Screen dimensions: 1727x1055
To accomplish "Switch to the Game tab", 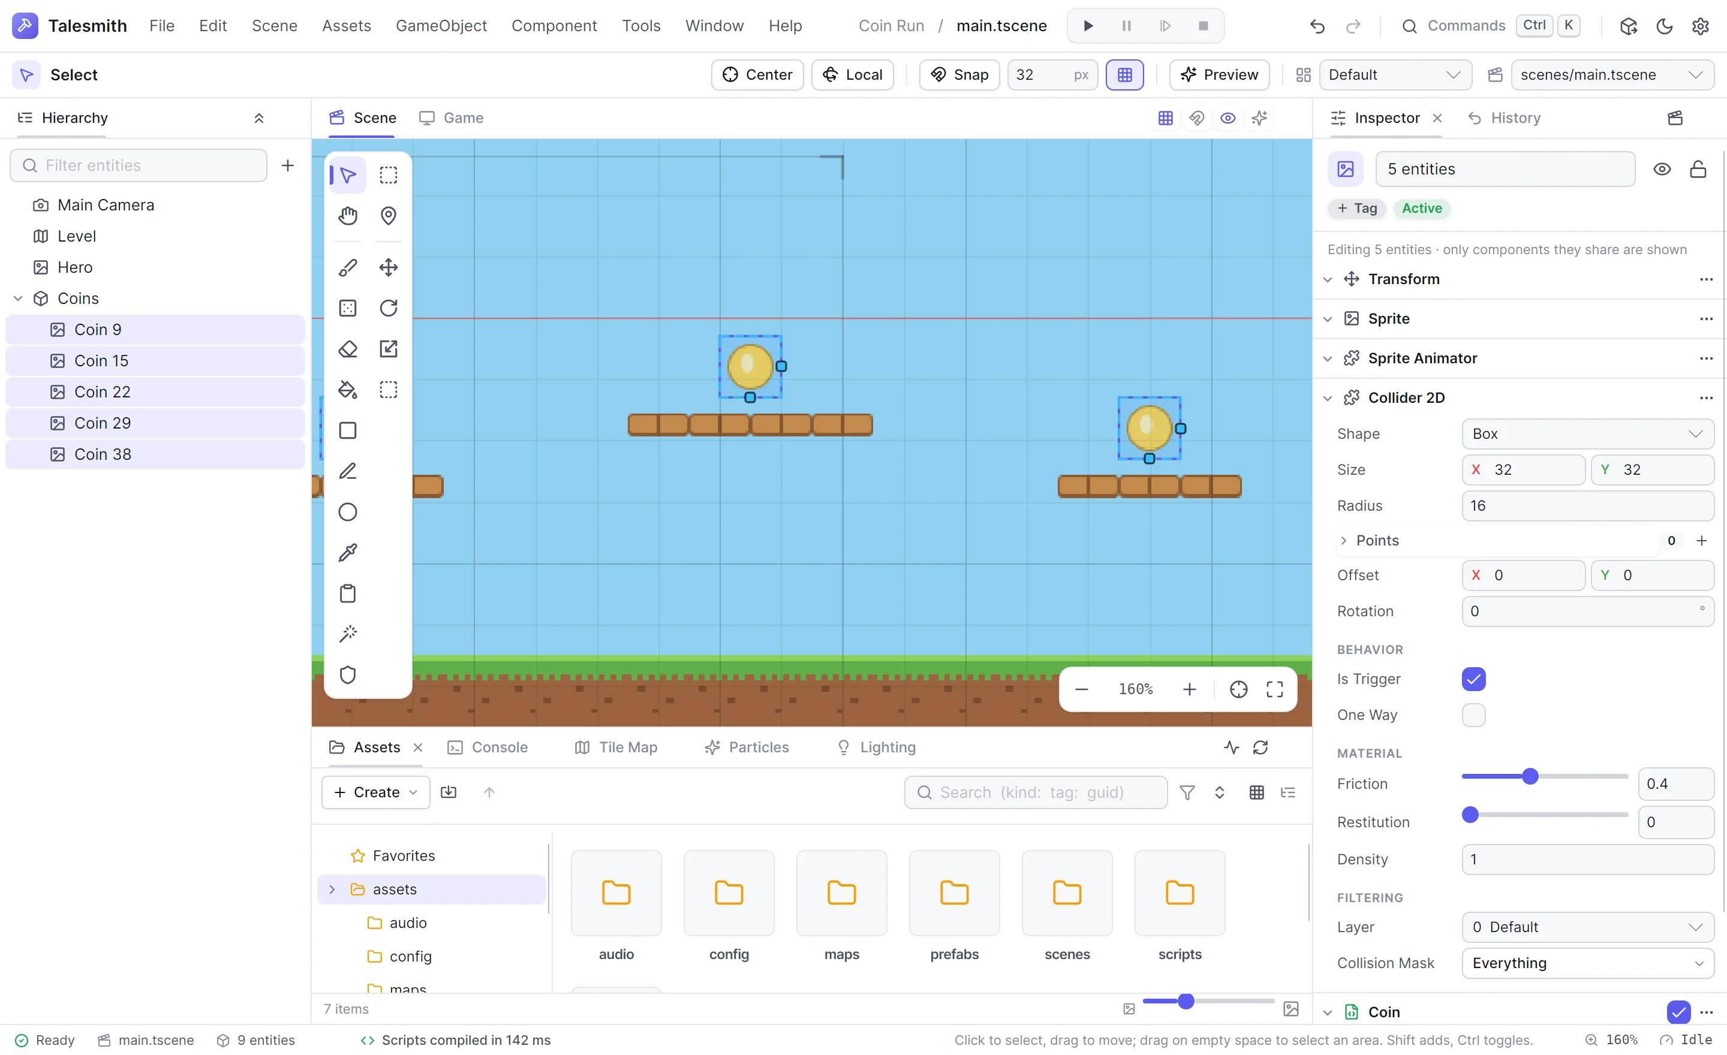I will pyautogui.click(x=452, y=117).
